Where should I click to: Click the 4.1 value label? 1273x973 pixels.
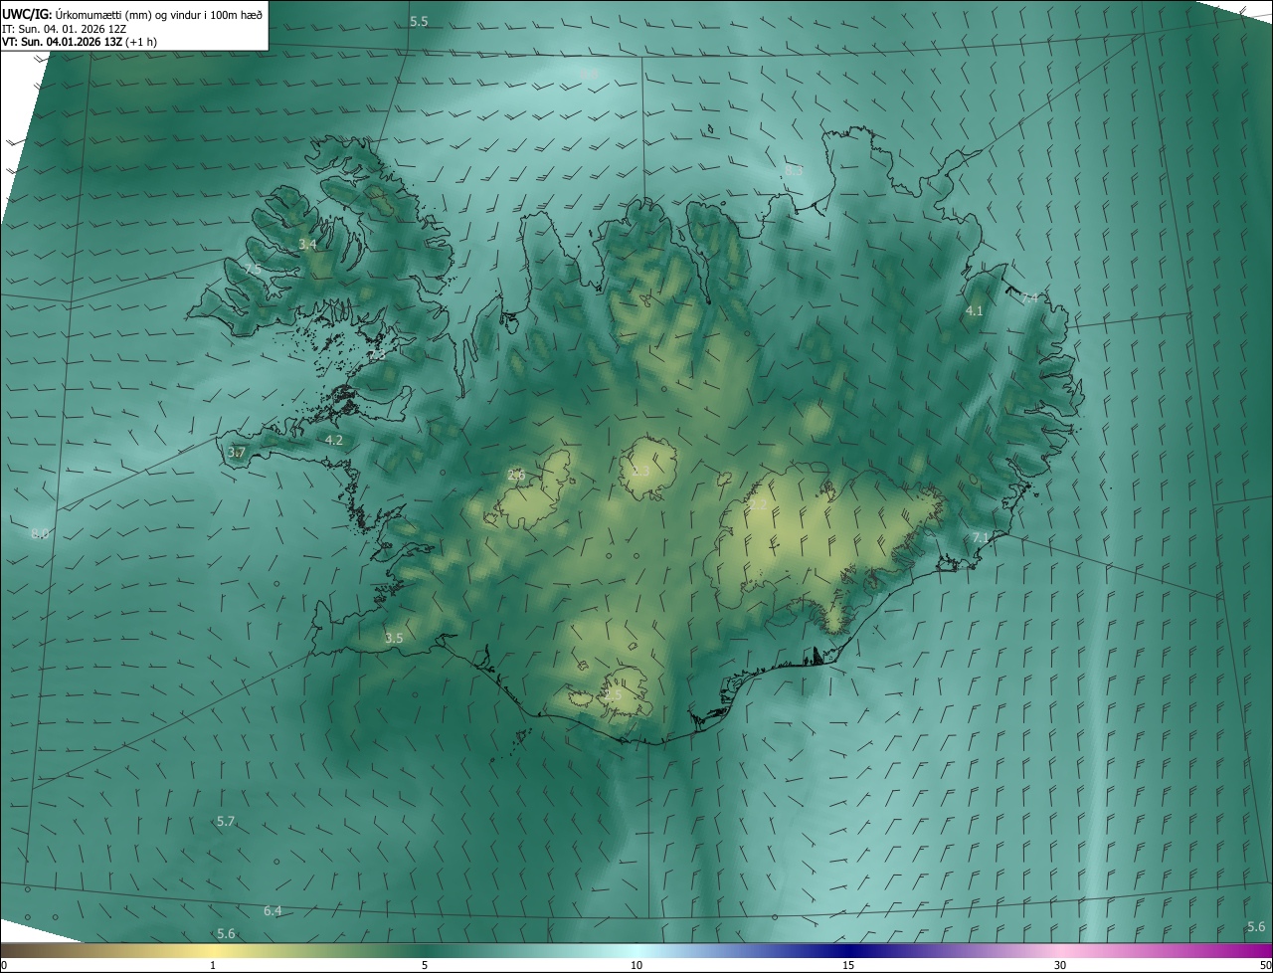974,311
